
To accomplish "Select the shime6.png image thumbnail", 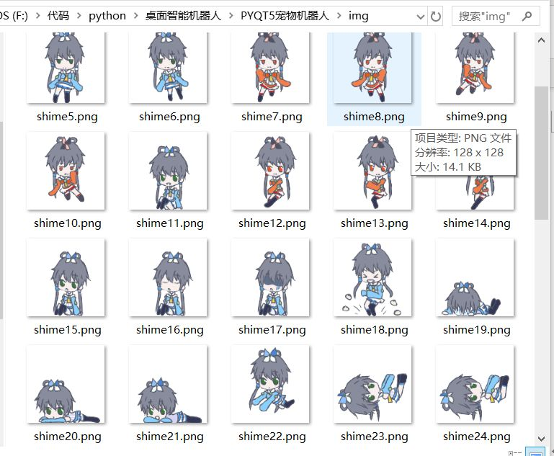I will coord(168,68).
